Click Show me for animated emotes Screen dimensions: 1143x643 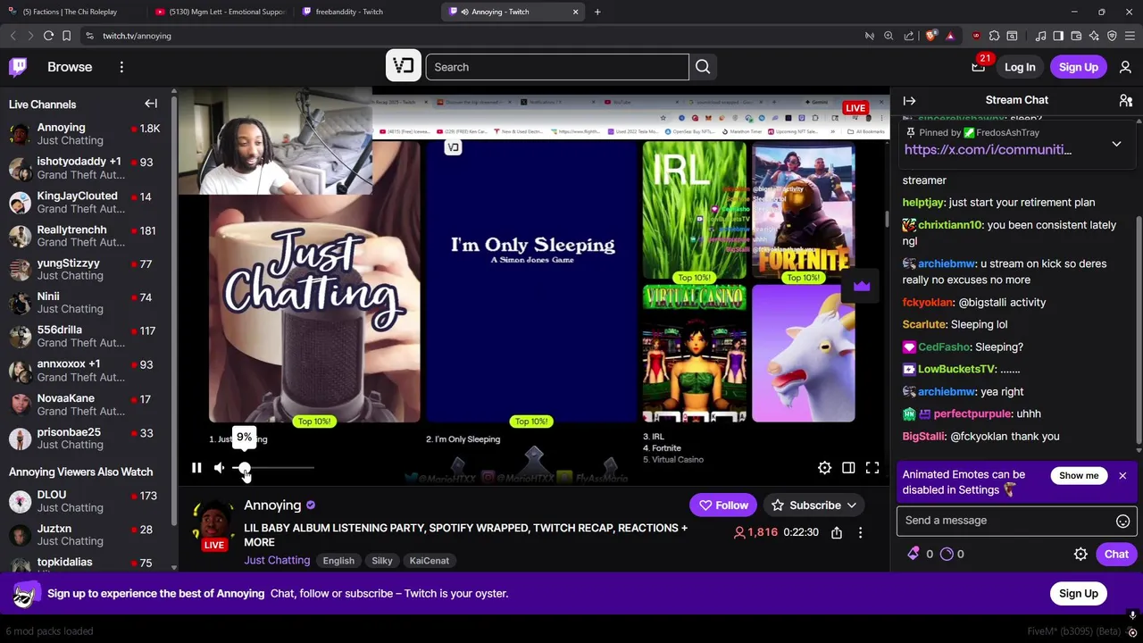pos(1079,475)
